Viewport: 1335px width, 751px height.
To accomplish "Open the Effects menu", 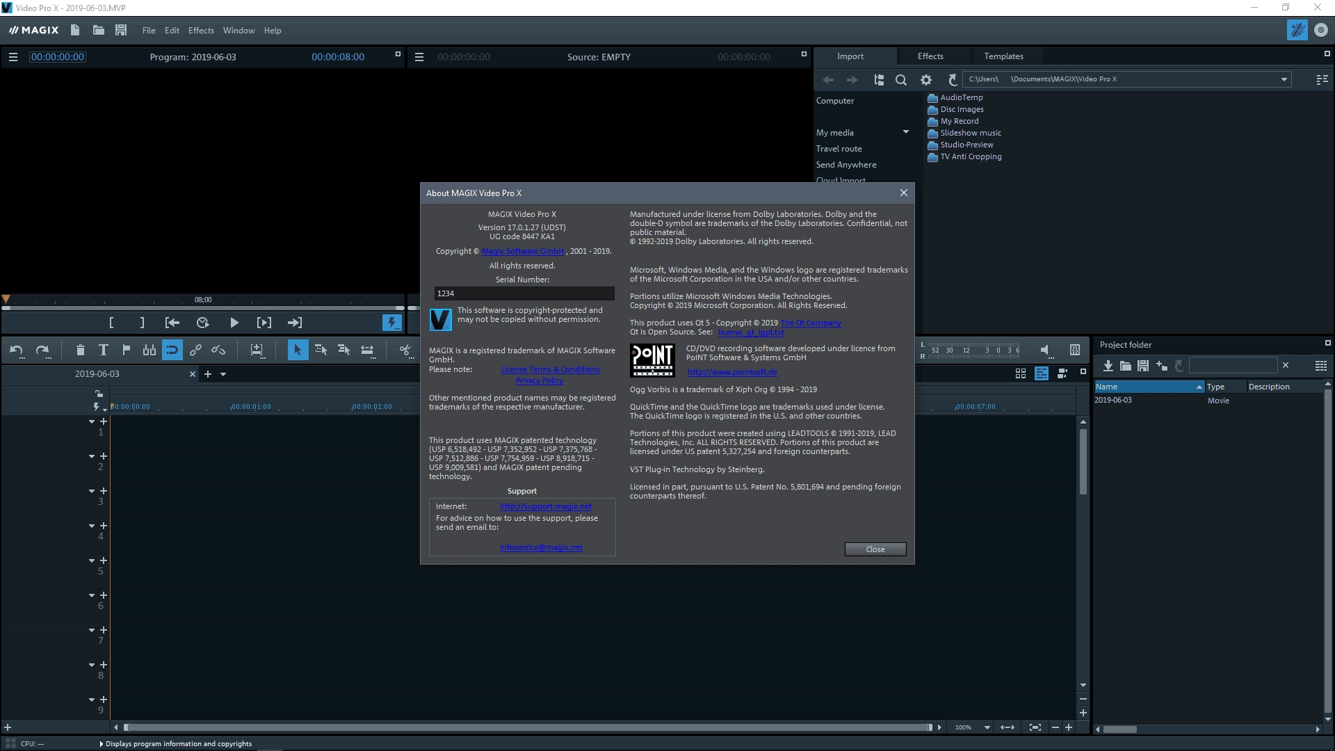I will tap(201, 31).
